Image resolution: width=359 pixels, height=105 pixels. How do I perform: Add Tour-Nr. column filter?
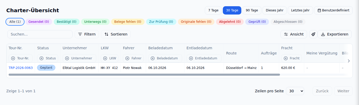point(21,58)
